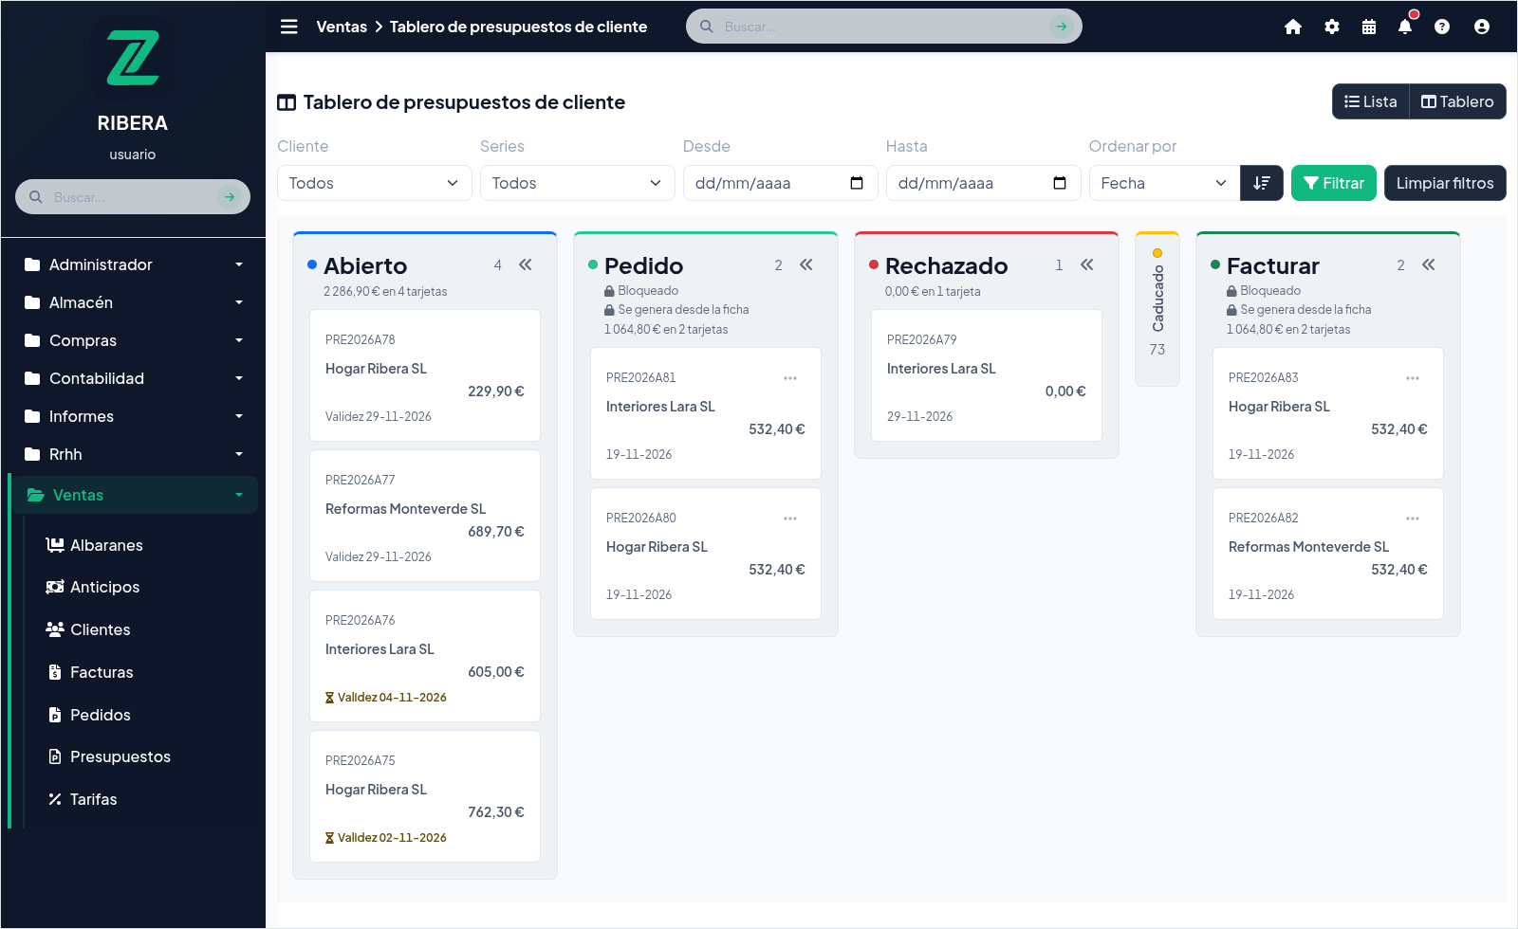The image size is (1518, 929).
Task: Open options menu on card PRE2026A80
Action: [x=790, y=519]
